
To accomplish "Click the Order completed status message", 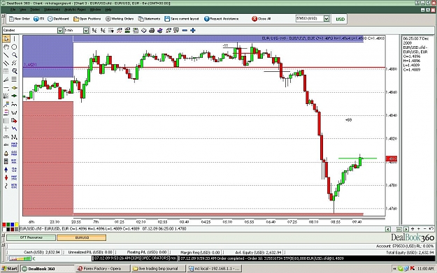I will click(262, 258).
